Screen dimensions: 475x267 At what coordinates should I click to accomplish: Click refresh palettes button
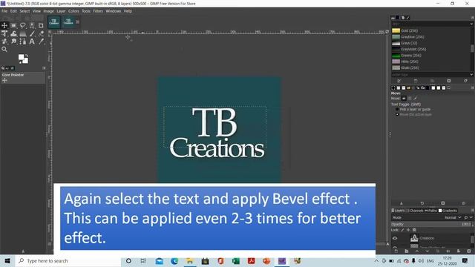[465, 81]
